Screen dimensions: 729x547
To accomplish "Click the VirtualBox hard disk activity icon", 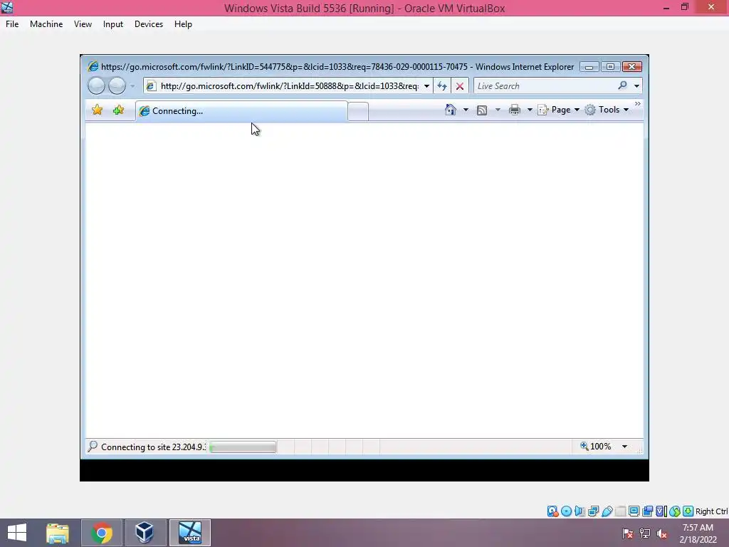I will click(x=552, y=511).
